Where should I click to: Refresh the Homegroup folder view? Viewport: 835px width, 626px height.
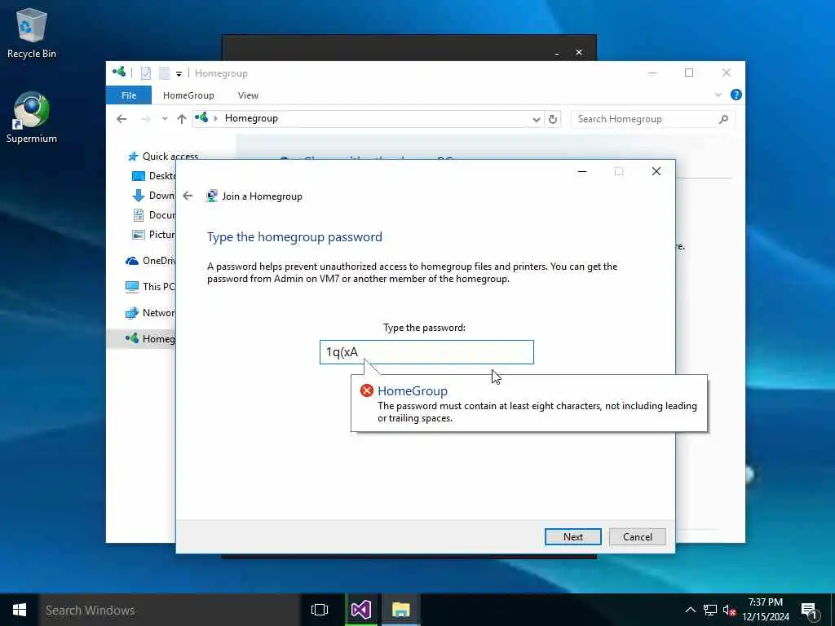(x=553, y=119)
